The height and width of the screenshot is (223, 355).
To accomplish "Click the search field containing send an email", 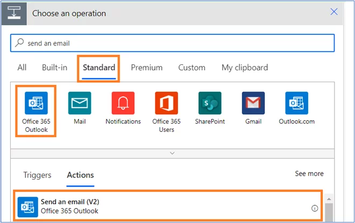I will [172, 43].
